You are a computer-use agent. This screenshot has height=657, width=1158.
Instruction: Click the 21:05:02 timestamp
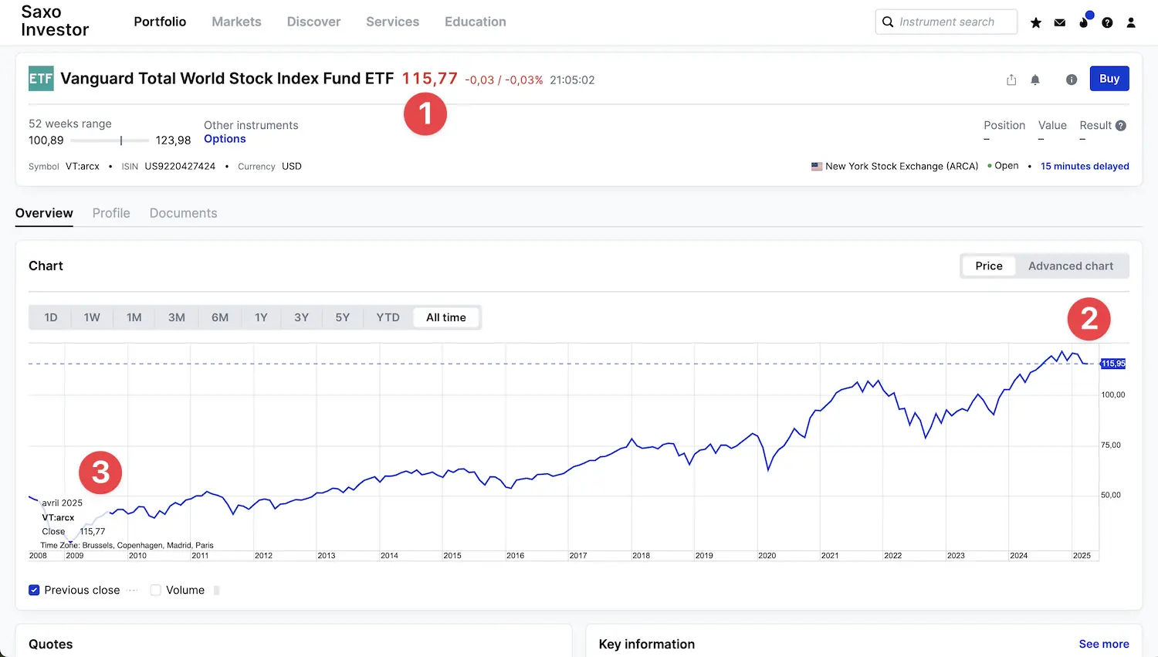[x=572, y=80]
